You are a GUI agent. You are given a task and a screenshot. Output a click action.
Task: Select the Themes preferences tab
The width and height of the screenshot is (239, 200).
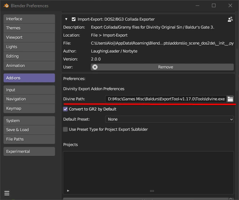(x=29, y=28)
